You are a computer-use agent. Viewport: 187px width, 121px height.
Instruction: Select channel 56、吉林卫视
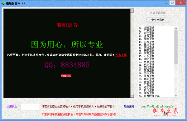(146, 79)
